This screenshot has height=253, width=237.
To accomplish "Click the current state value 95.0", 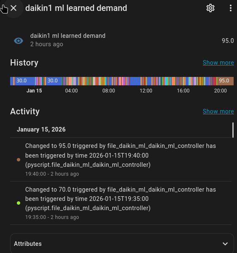I will (x=228, y=41).
